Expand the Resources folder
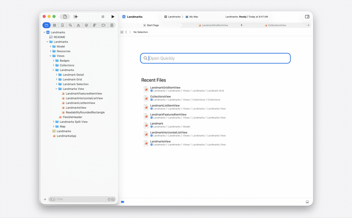352x218 pixels. (50, 51)
